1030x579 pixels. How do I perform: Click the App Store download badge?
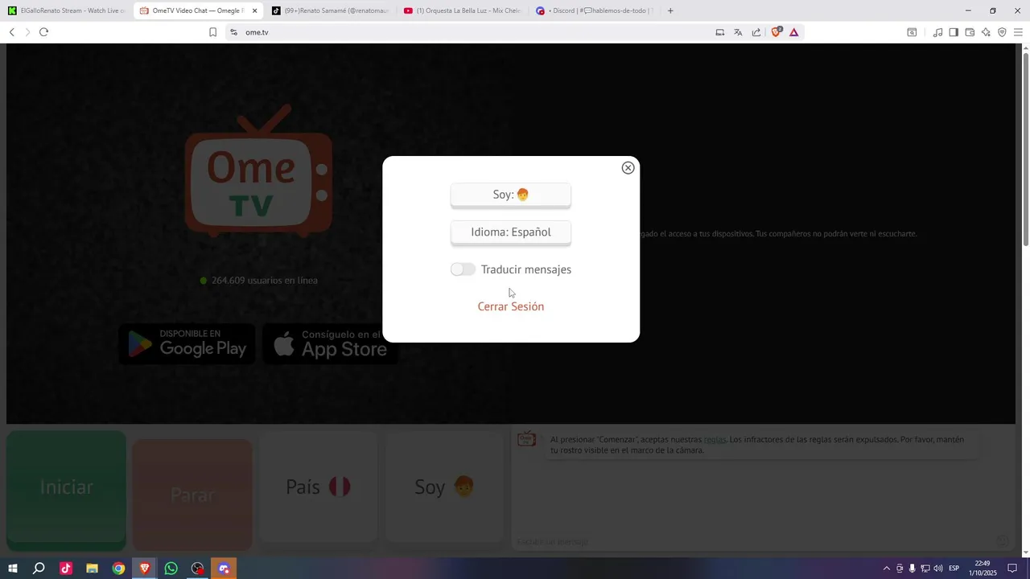tap(330, 343)
